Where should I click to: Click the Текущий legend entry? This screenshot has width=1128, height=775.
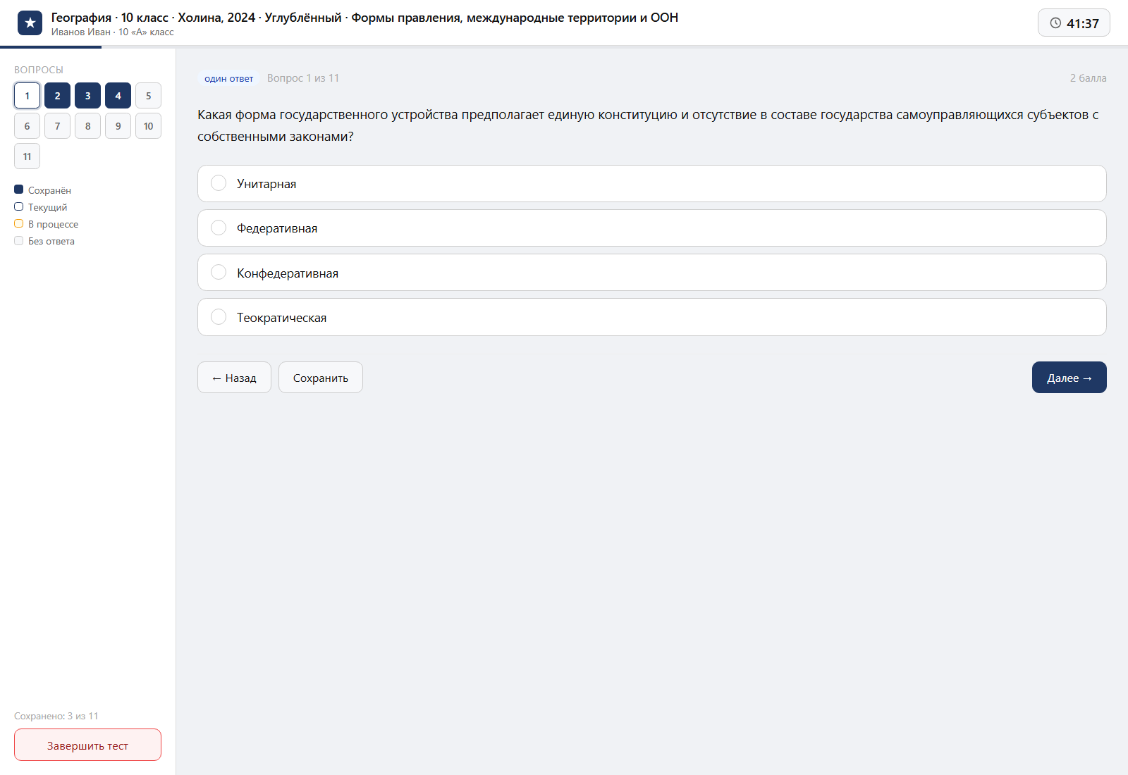pos(41,207)
